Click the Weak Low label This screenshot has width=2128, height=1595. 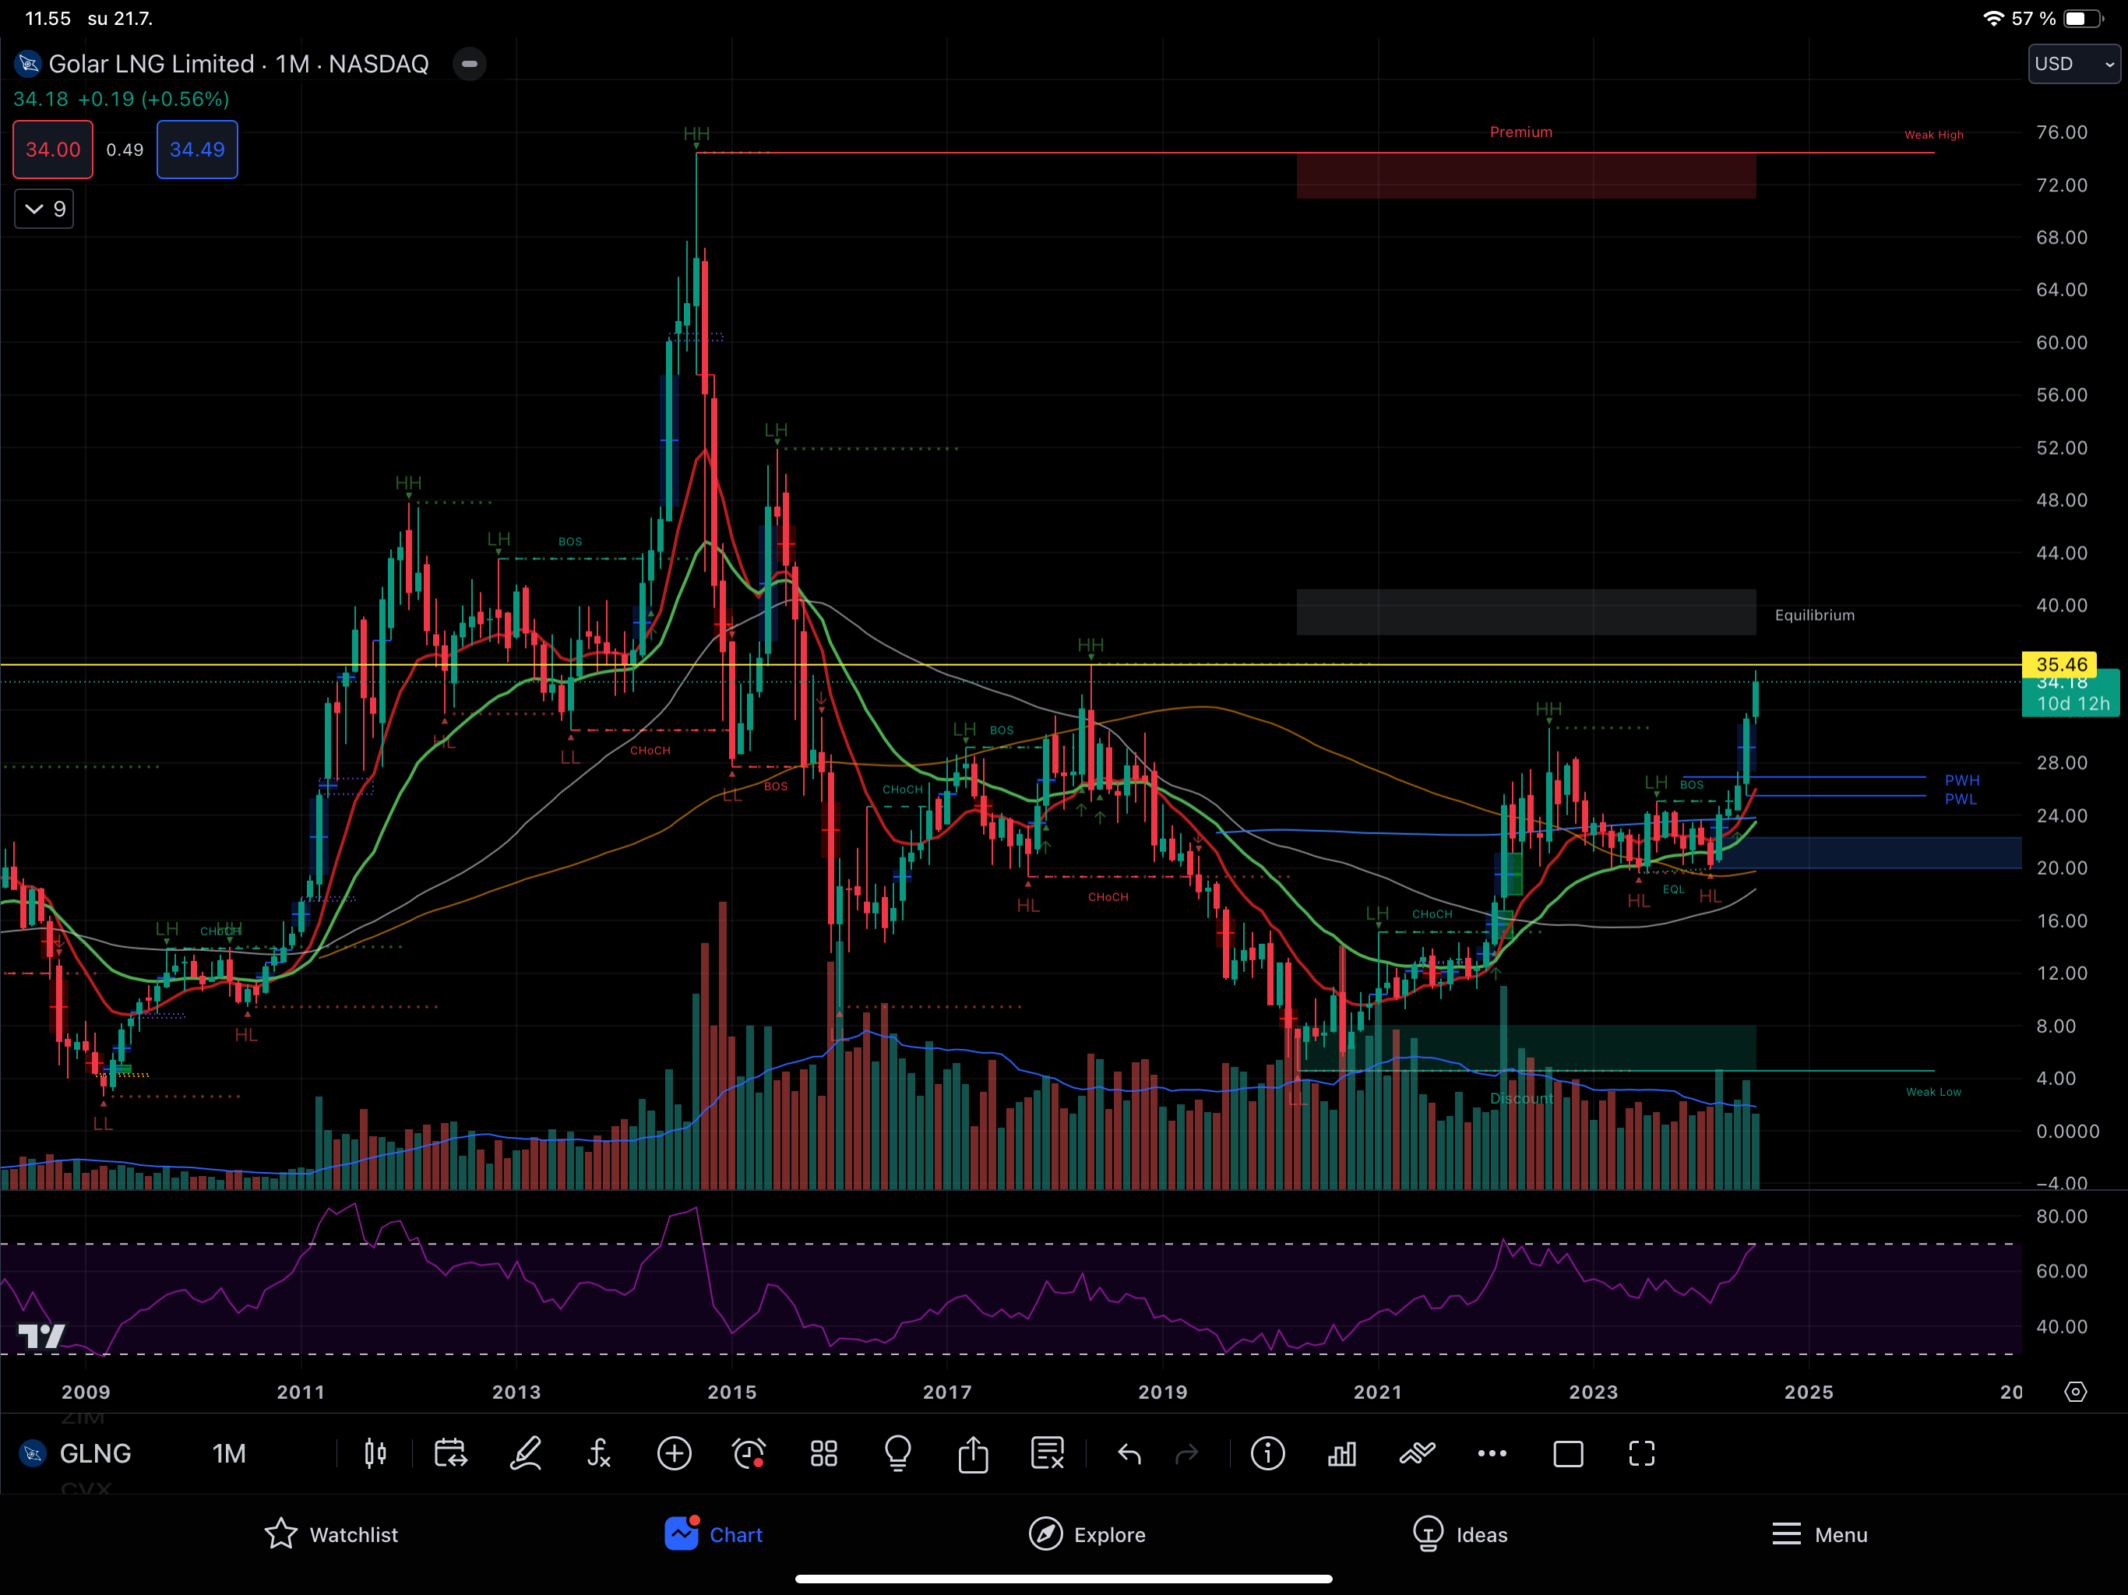[1934, 1092]
